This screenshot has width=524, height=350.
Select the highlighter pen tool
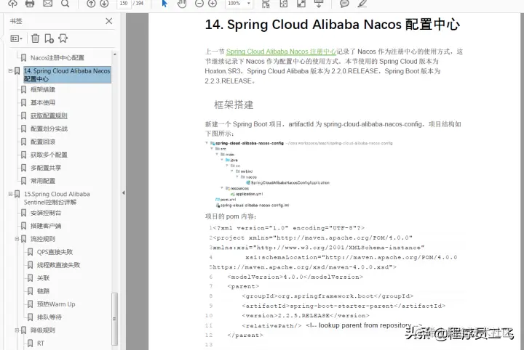point(362,4)
